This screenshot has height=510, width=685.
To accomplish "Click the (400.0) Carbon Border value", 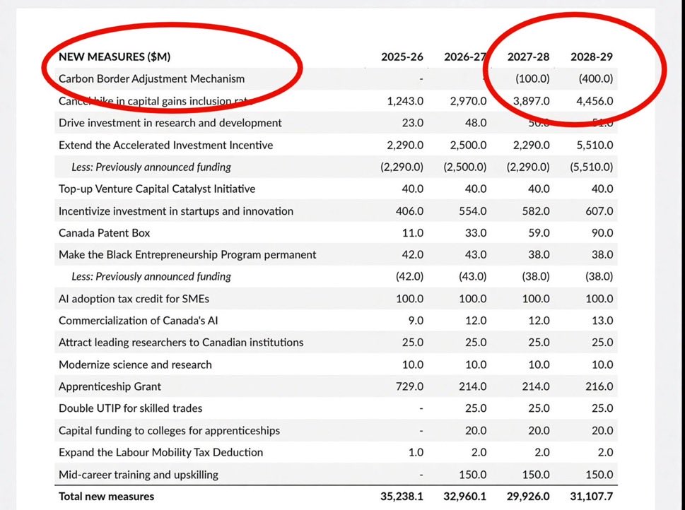I will pos(596,78).
